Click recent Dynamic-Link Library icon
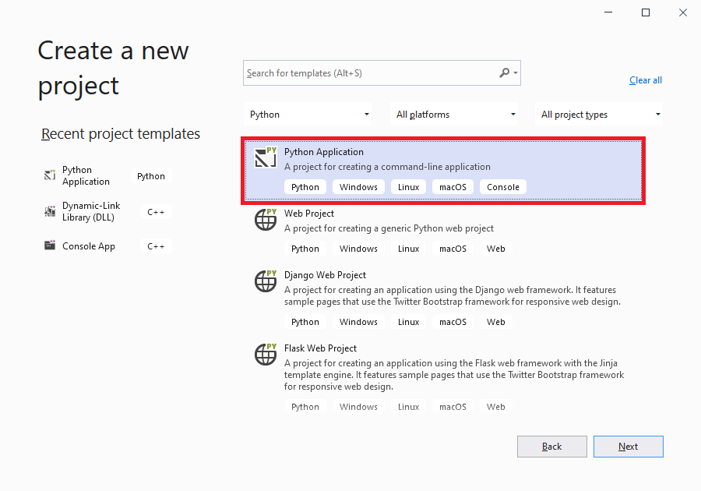 tap(50, 211)
